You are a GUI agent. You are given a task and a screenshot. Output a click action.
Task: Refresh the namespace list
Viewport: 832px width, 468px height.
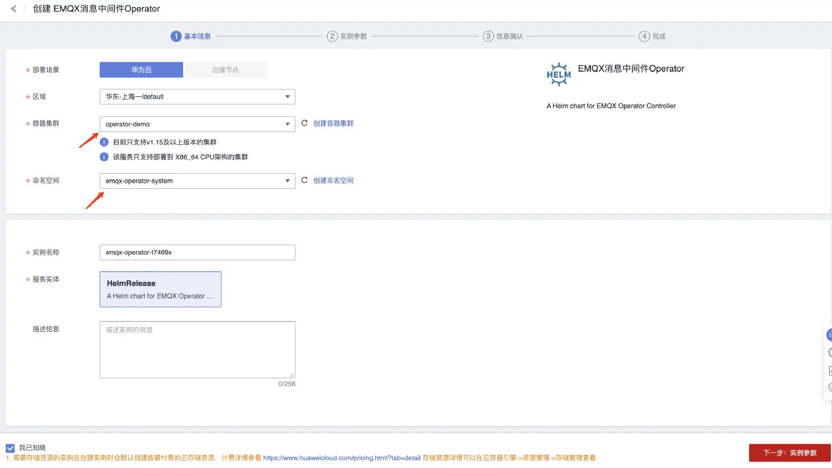click(x=304, y=180)
